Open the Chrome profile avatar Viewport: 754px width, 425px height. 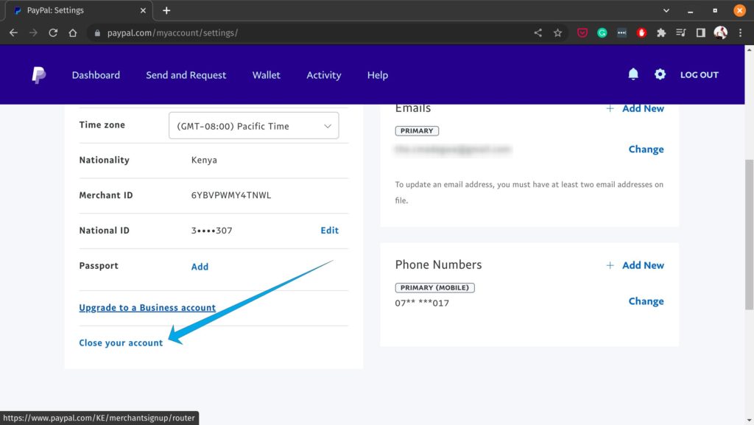point(720,32)
